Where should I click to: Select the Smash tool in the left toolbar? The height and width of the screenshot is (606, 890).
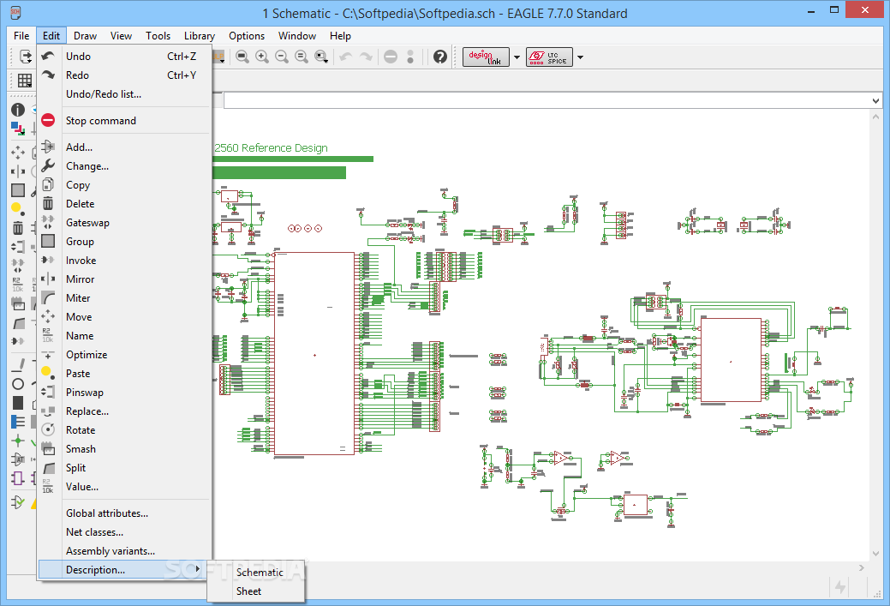coord(18,303)
